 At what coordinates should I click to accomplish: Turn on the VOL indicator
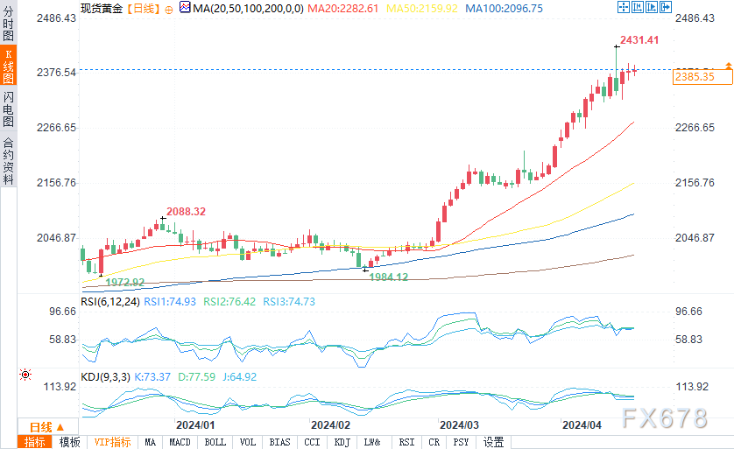[x=248, y=442]
